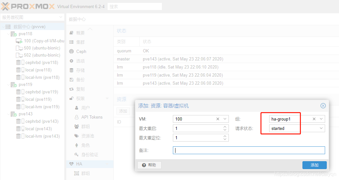This screenshot has width=339, height=180.
Task: Click the template icon of 500 (ubuntu-bionic)
Action: [19, 48]
